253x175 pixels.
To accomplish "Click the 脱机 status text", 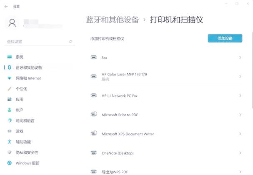I will coord(105,79).
